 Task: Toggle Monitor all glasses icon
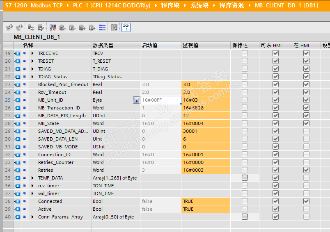126,27
